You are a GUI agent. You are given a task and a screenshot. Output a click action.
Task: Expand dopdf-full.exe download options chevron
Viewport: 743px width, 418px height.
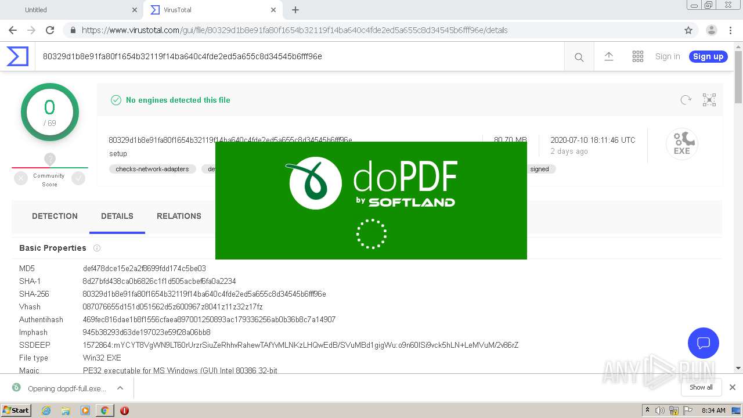(x=120, y=388)
